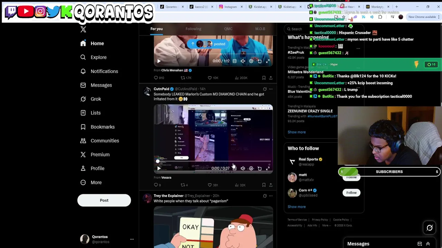442x248 pixels.
Task: Open more options on Trey the Explainer's post
Action: point(271,196)
